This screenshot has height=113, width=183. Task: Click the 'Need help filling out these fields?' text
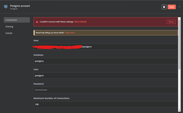(50, 33)
